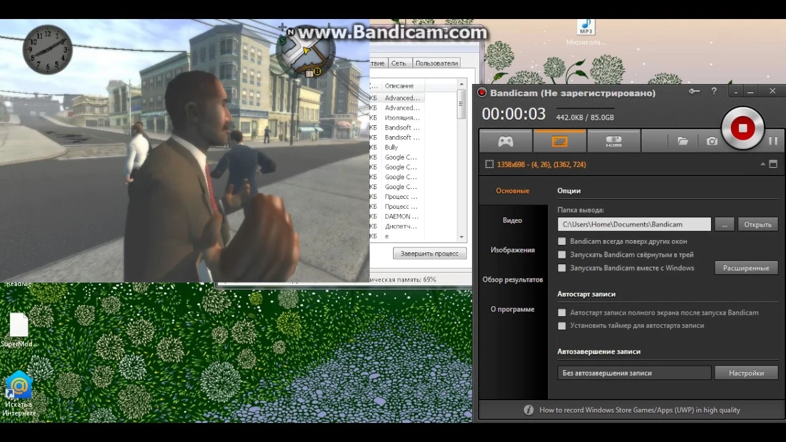786x442 pixels.
Task: Open Bandicam output folder via folder icon
Action: click(x=683, y=141)
